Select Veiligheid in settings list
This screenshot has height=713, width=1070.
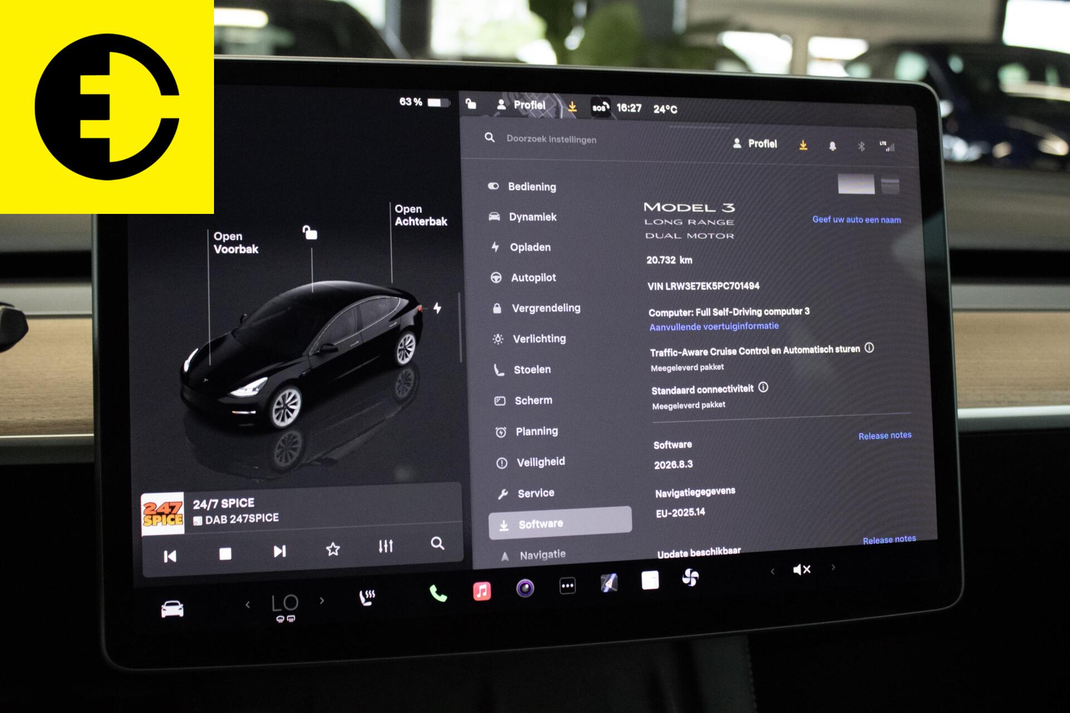(x=531, y=462)
